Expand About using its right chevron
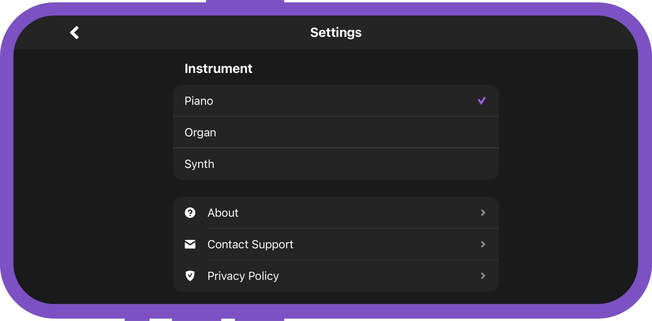Viewport: 652px width, 321px height. [x=483, y=213]
